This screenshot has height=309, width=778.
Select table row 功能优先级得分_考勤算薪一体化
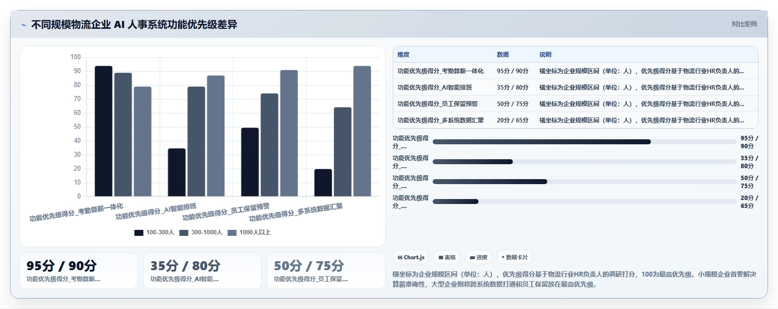pos(575,71)
